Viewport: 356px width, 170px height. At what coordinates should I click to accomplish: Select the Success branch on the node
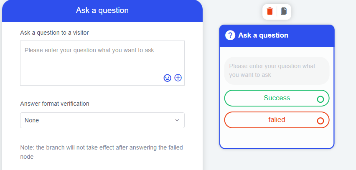[277, 98]
